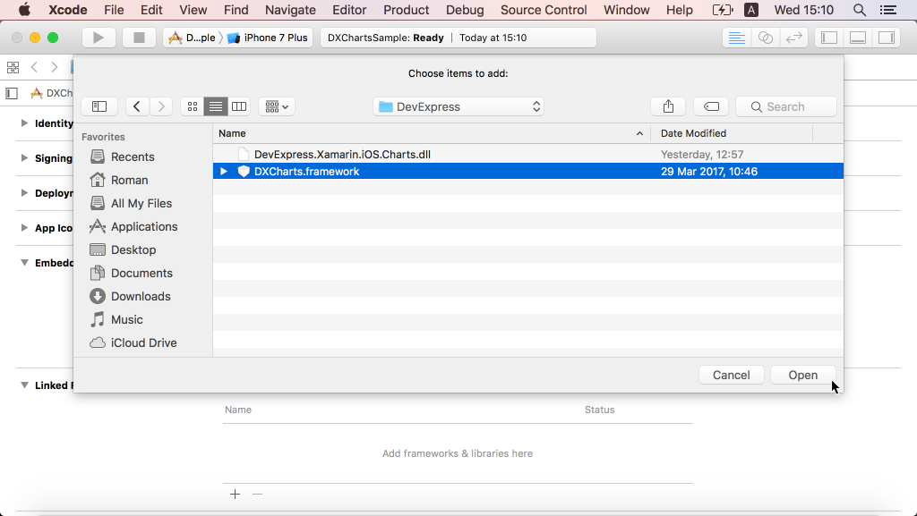This screenshot has height=516, width=917.
Task: Toggle the right inspector panel in Xcode
Action: pyautogui.click(x=887, y=37)
